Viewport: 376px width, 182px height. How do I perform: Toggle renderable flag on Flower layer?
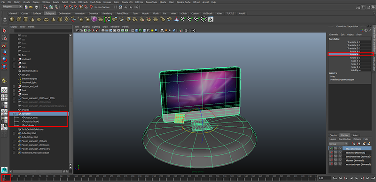331,160
